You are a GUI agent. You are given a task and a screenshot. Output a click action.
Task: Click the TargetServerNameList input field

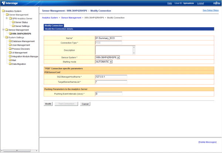pos(111,82)
